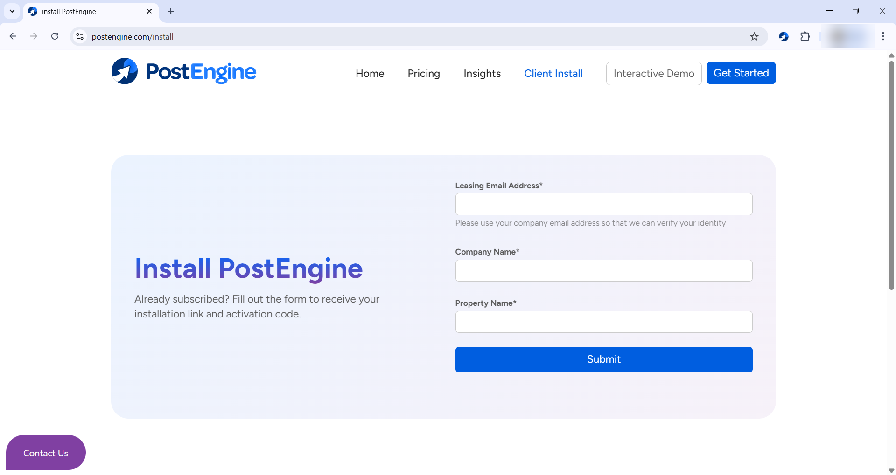Image resolution: width=896 pixels, height=475 pixels.
Task: Focus the Property Name field
Action: pos(604,322)
